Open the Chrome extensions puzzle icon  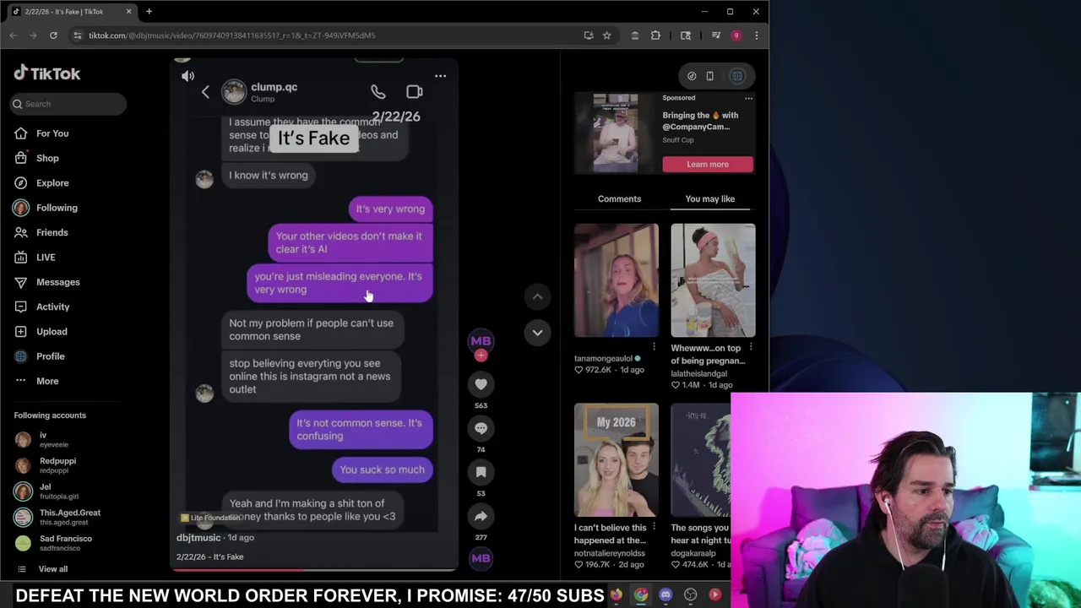pyautogui.click(x=655, y=35)
